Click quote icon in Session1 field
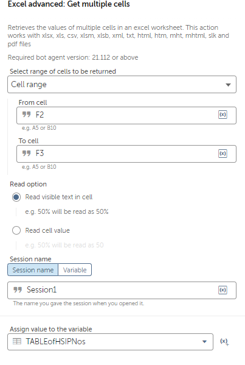 click(18, 290)
